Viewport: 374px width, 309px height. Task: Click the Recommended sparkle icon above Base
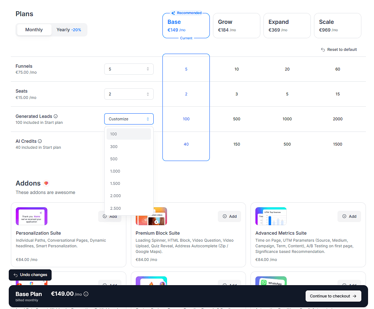point(173,13)
